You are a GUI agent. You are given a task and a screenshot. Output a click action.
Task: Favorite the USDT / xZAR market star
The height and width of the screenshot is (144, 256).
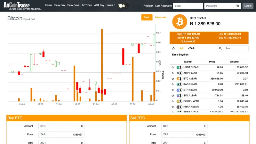click(173, 67)
